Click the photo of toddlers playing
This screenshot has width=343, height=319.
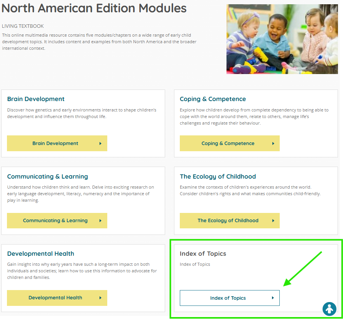pos(282,39)
